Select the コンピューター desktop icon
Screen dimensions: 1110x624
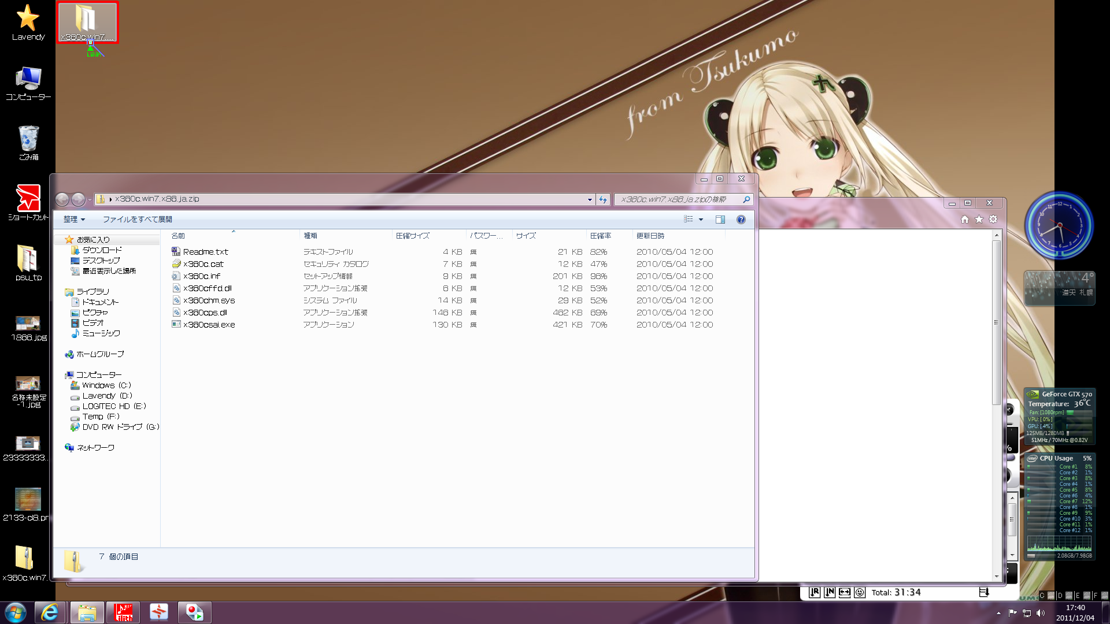click(x=28, y=83)
